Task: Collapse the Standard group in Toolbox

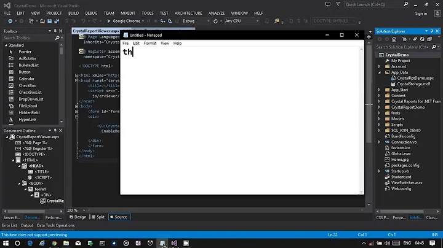Action: (x=6, y=45)
